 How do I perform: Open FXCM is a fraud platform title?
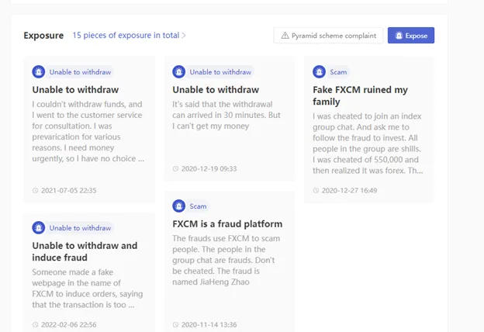tap(227, 223)
